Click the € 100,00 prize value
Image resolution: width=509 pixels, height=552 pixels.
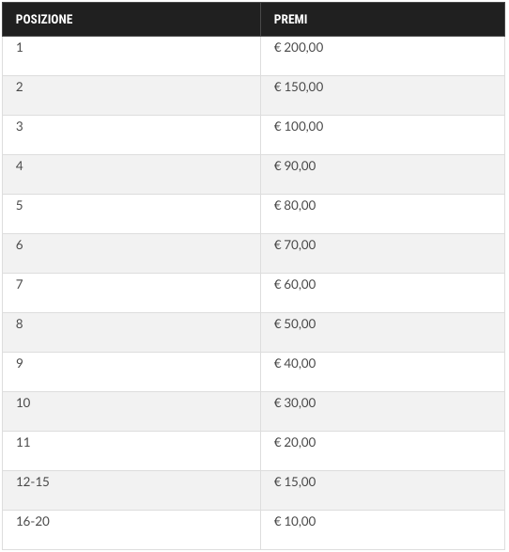[x=299, y=126]
